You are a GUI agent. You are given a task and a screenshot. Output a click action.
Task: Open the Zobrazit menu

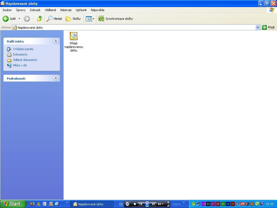coord(35,10)
